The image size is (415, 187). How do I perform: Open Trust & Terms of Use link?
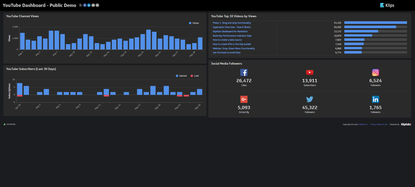pos(379,124)
